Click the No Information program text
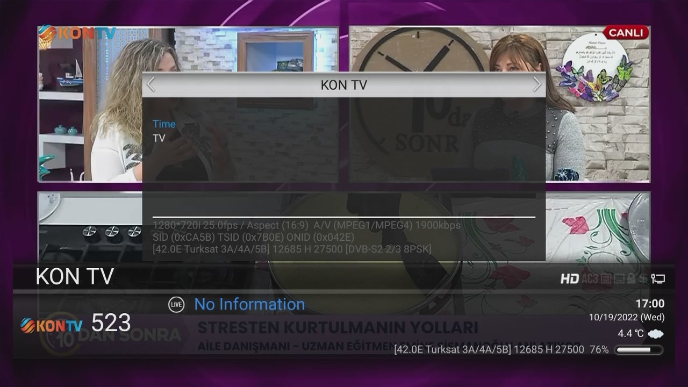Image resolution: width=688 pixels, height=387 pixels. pyautogui.click(x=249, y=304)
